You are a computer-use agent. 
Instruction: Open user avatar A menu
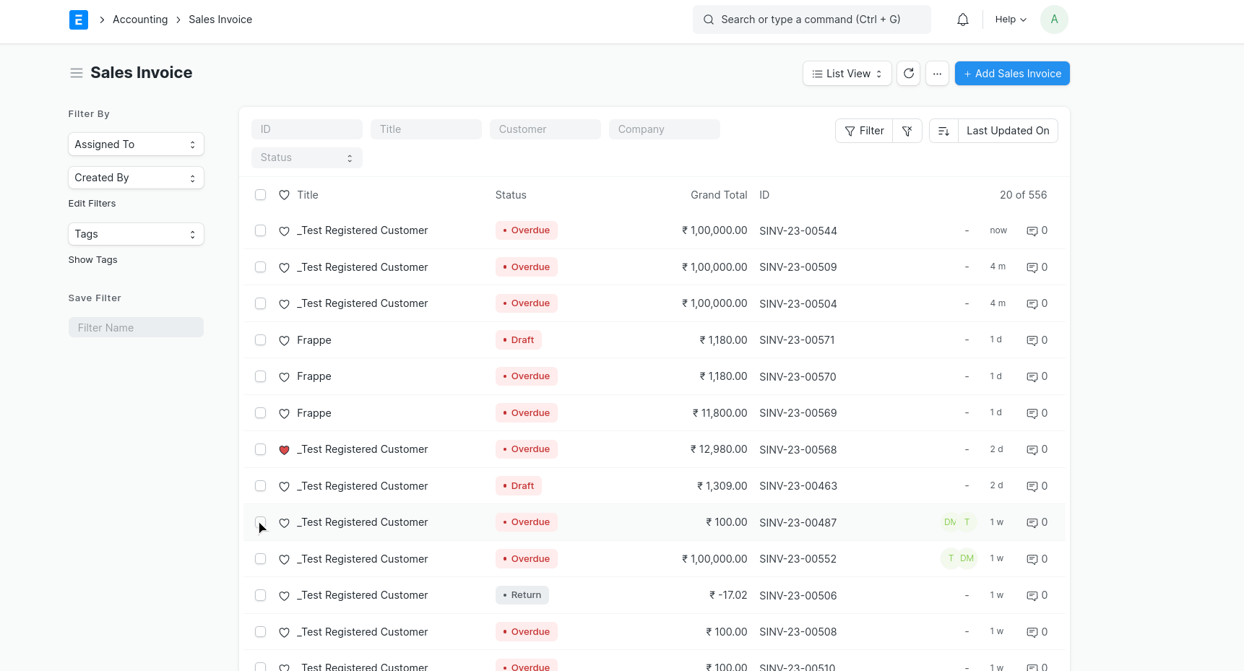tap(1054, 20)
